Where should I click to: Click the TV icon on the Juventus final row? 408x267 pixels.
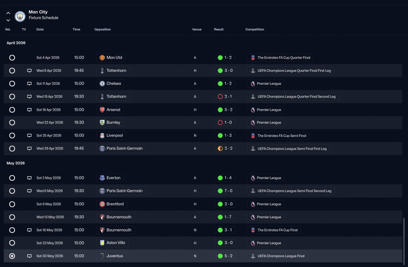29,256
